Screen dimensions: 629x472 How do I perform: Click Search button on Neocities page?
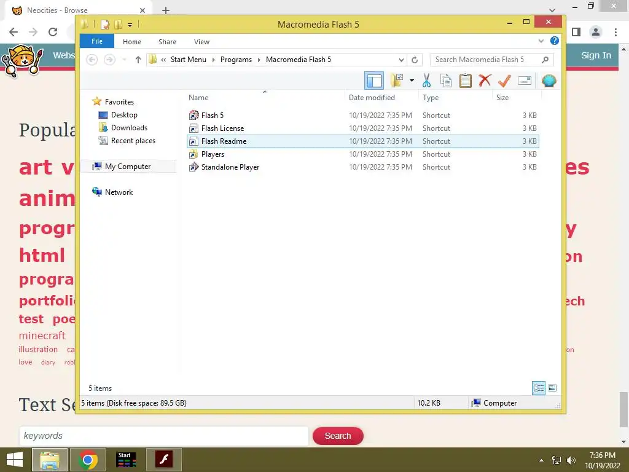tap(338, 436)
